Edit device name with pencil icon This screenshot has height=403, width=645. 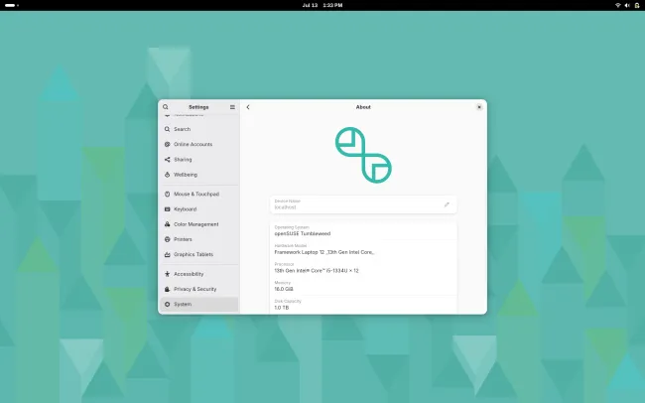coord(447,204)
